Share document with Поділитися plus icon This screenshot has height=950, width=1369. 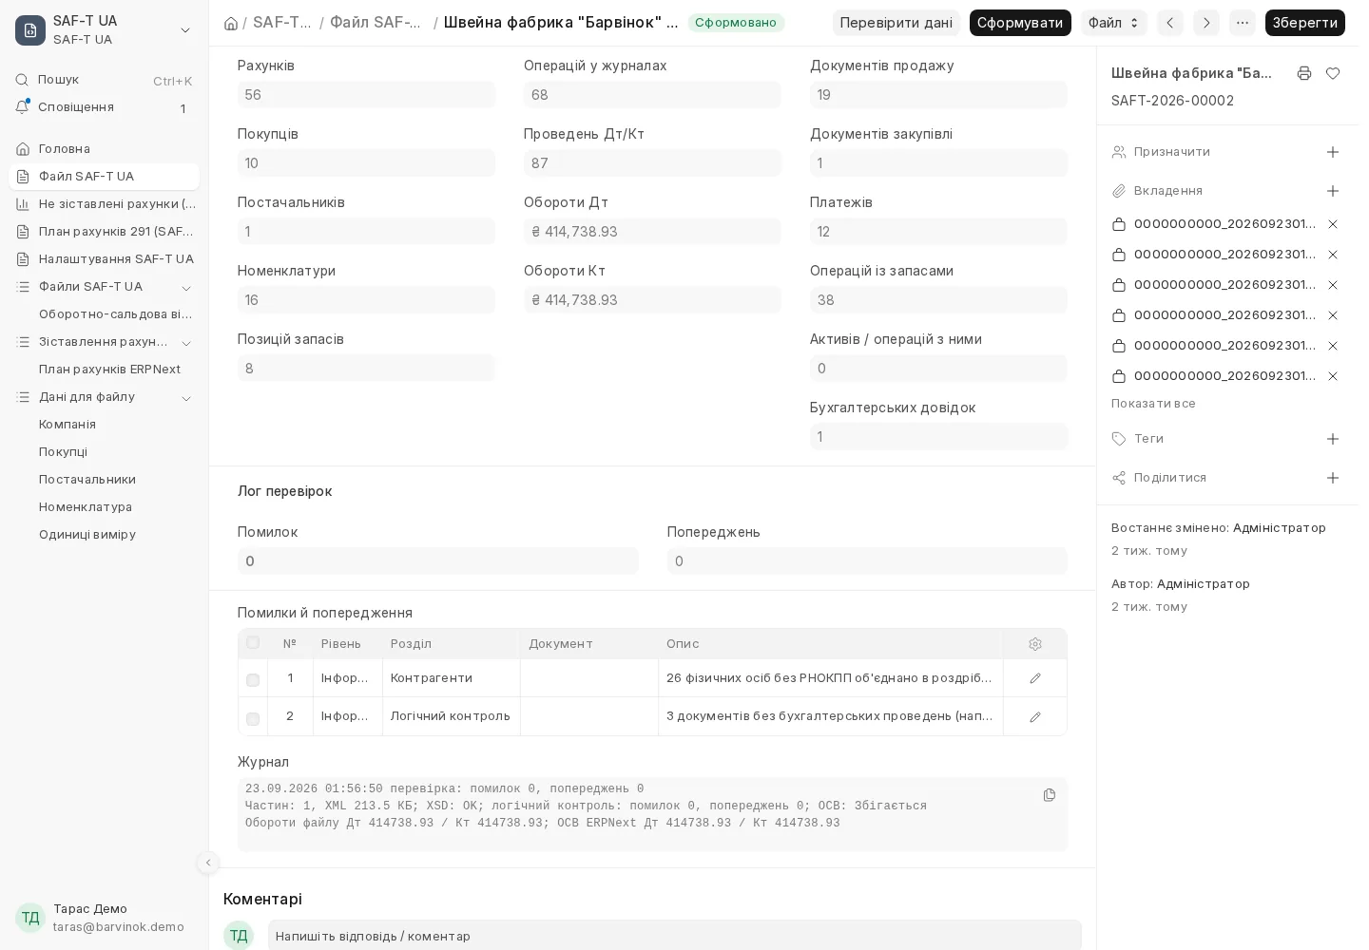pos(1333,478)
